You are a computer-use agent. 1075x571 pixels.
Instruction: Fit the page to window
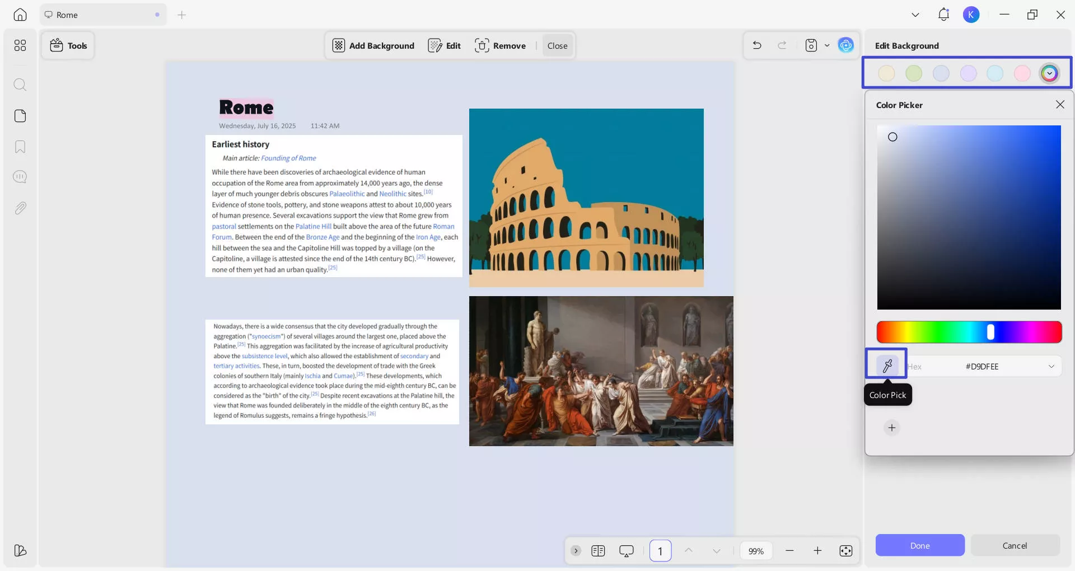[x=846, y=551]
